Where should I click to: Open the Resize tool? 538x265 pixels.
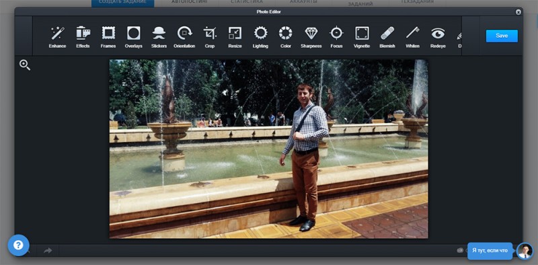pyautogui.click(x=235, y=37)
